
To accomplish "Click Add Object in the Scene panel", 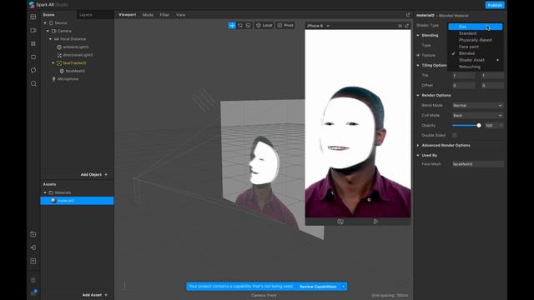I will click(93, 174).
